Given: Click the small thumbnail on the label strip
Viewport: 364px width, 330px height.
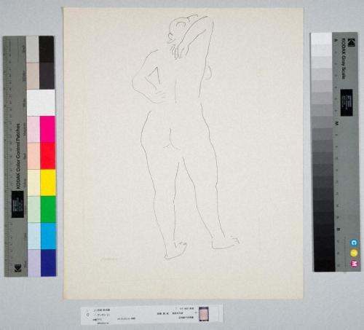Looking at the screenshot, I should point(204,314).
